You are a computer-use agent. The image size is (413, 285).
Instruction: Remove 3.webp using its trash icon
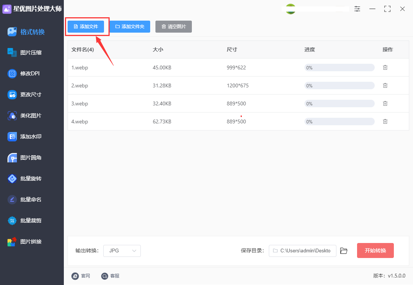point(385,103)
